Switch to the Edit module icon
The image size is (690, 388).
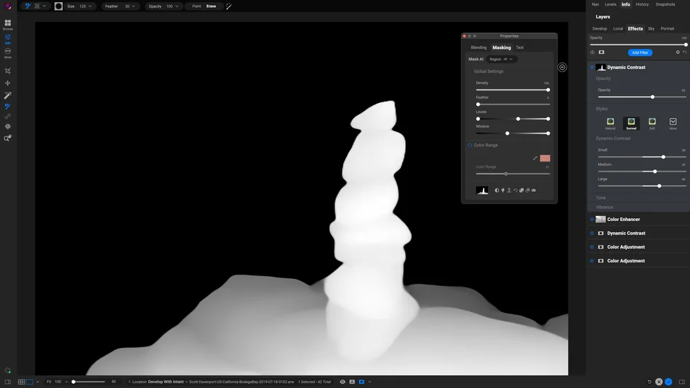click(8, 39)
